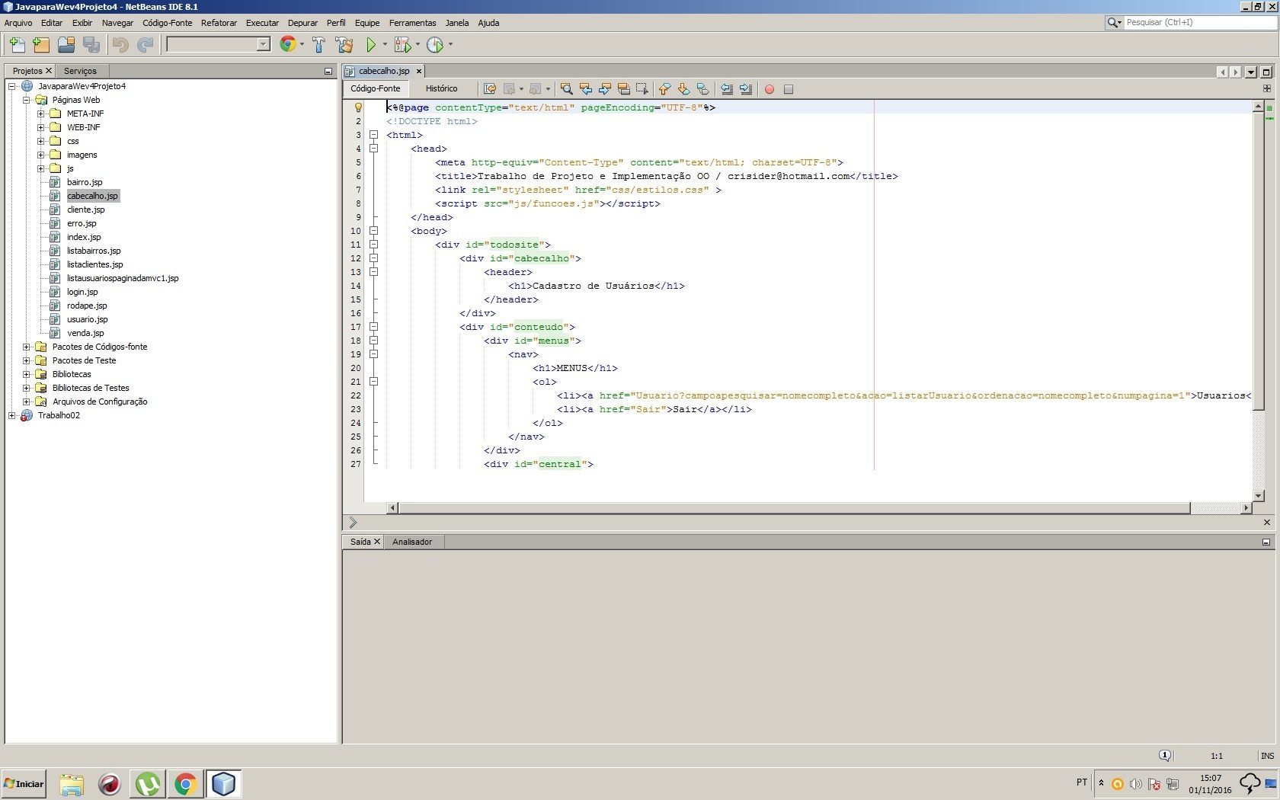The height and width of the screenshot is (800, 1280).
Task: Open index.jsp in the project tree
Action: tap(84, 237)
